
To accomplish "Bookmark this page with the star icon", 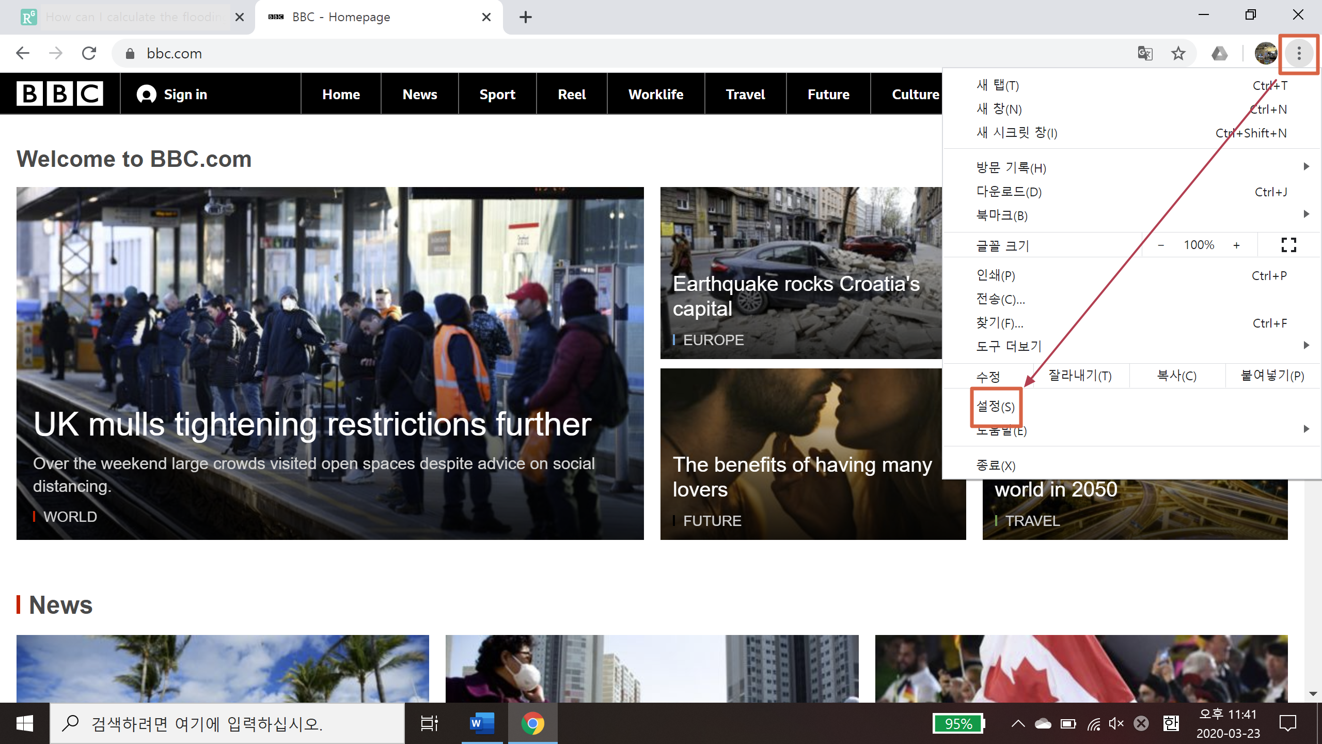I will click(1178, 53).
